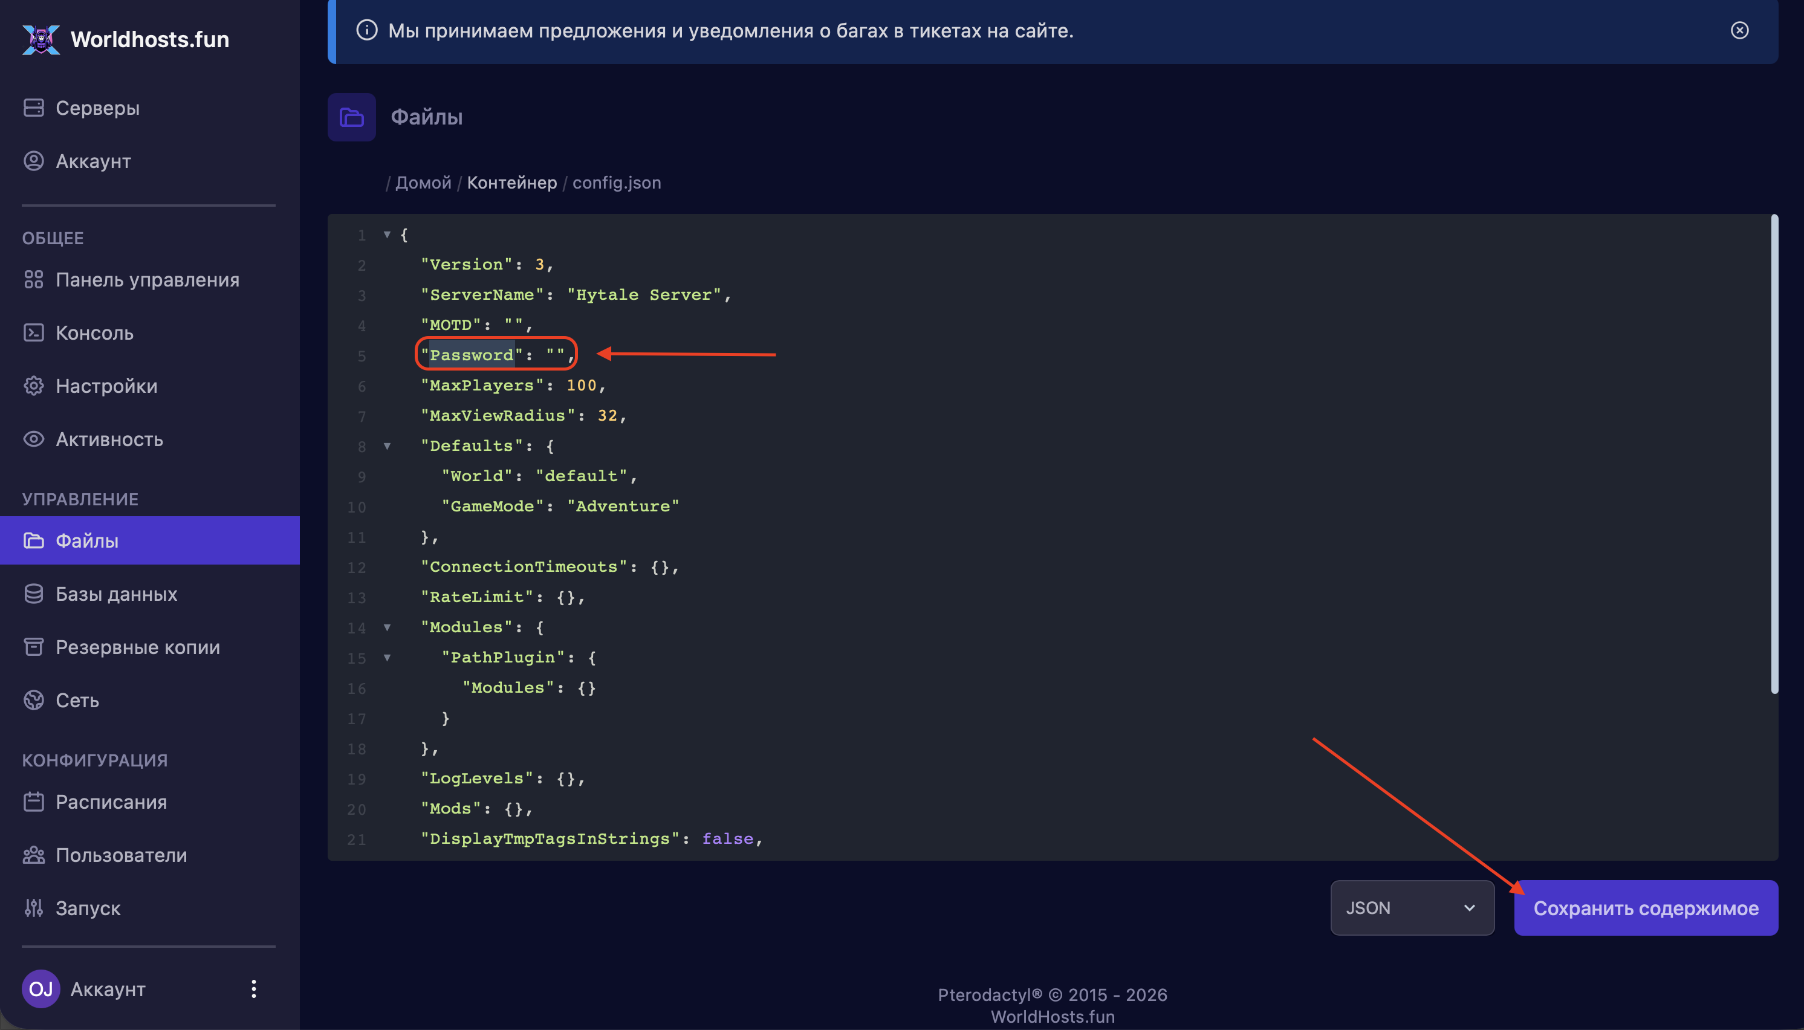Navigate to Домой breadcrumb link

[423, 183]
